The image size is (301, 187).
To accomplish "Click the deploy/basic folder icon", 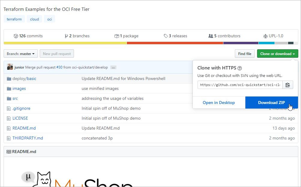I will click(9, 79).
